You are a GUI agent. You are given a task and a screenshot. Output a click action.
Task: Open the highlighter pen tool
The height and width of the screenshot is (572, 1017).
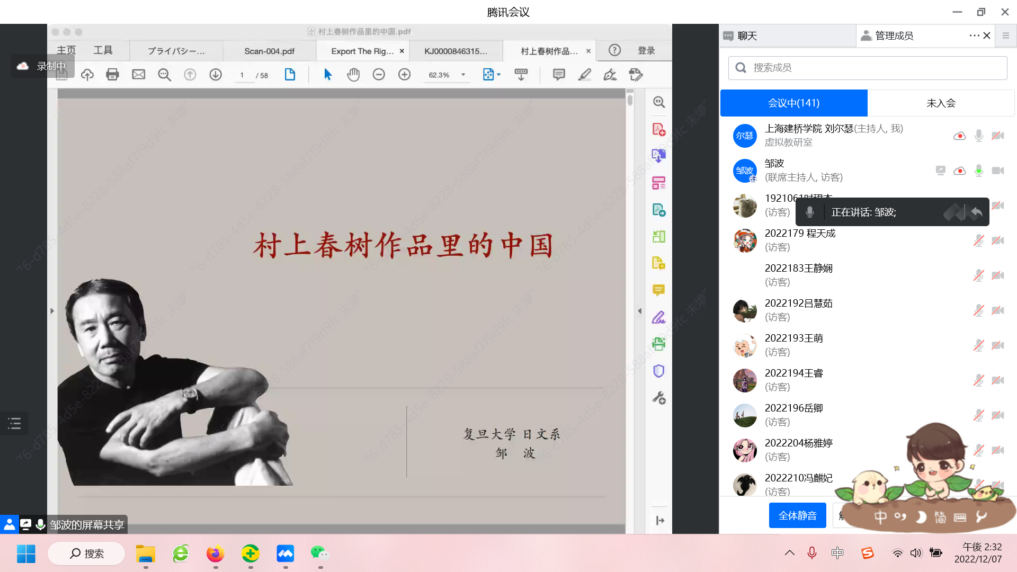[584, 75]
